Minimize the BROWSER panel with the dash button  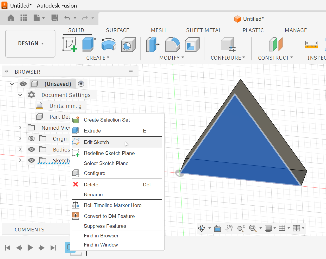131,71
